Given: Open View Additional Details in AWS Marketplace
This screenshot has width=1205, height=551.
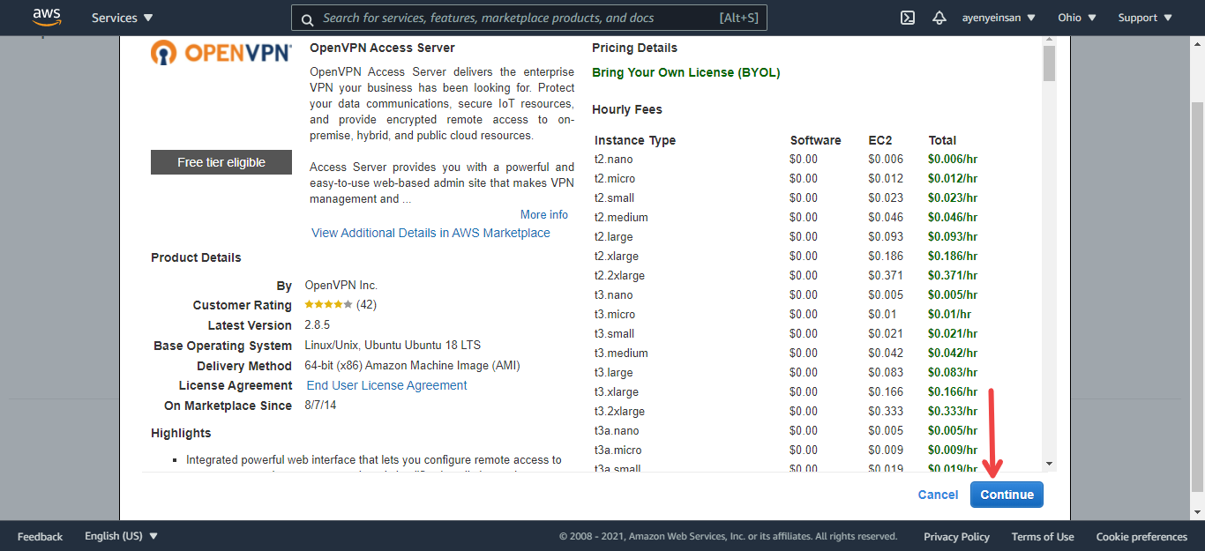Looking at the screenshot, I should pos(430,233).
